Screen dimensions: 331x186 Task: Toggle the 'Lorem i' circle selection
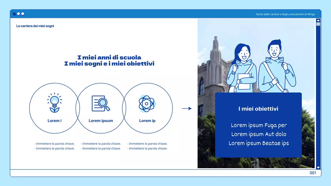[x=54, y=108]
